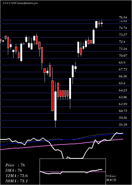The height and width of the screenshot is (185, 132).
Task: Select the 75.91 price axis label
Action: coord(123,21)
